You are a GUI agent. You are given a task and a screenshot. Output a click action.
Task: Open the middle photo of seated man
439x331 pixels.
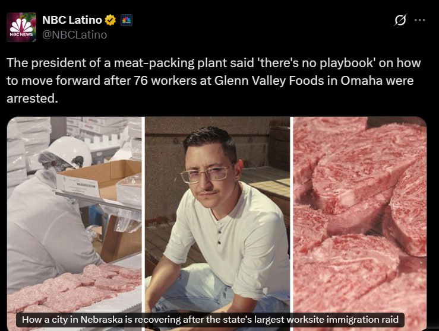coord(217,224)
